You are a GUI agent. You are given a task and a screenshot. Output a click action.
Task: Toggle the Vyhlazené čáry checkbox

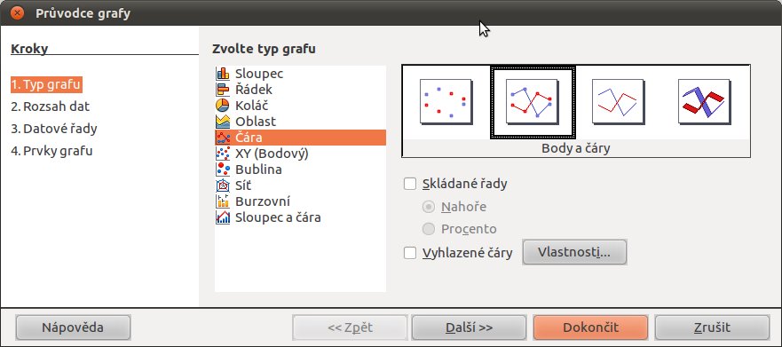[410, 253]
